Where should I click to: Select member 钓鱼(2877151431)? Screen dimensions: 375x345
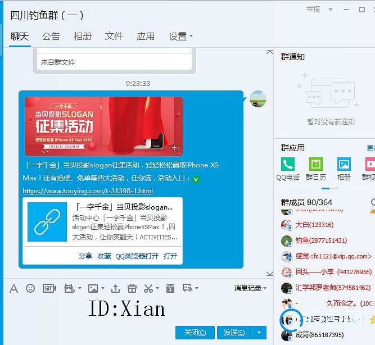321,240
